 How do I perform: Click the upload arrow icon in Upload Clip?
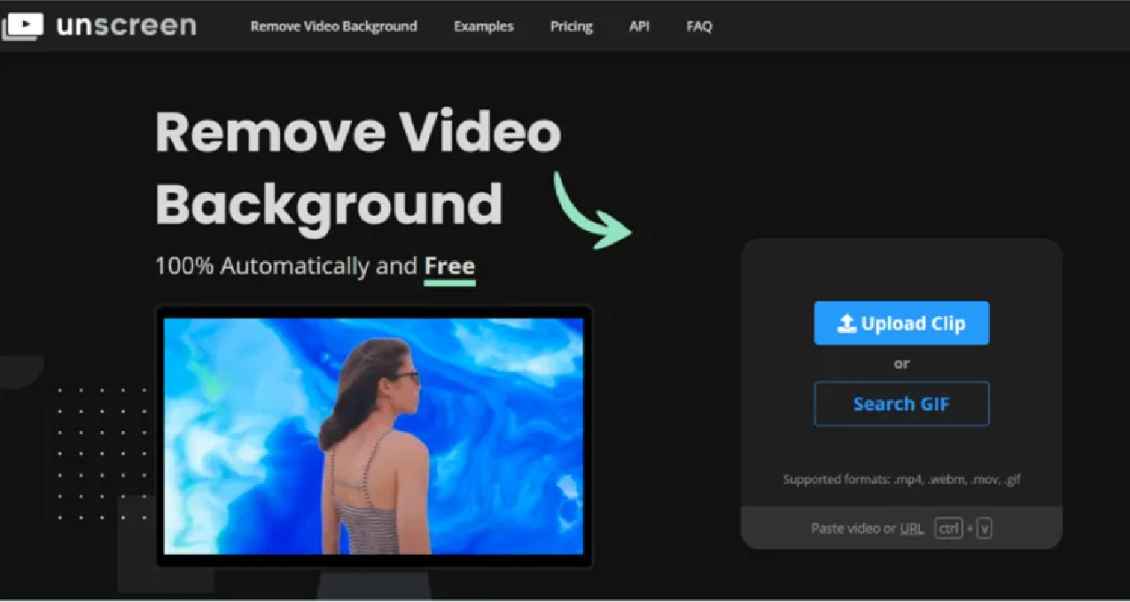click(847, 323)
